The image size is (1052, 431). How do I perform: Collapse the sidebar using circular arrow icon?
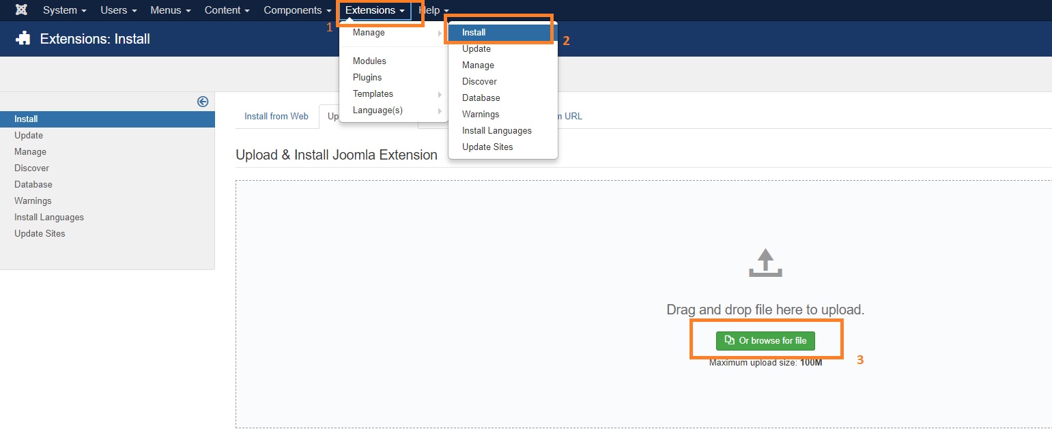point(203,101)
